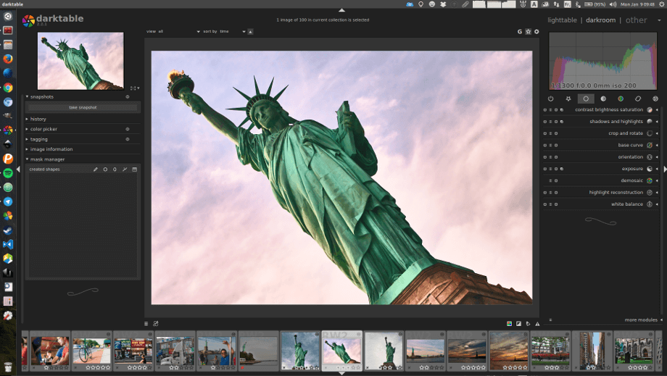Toggle softproofing icon below image

coord(528,324)
